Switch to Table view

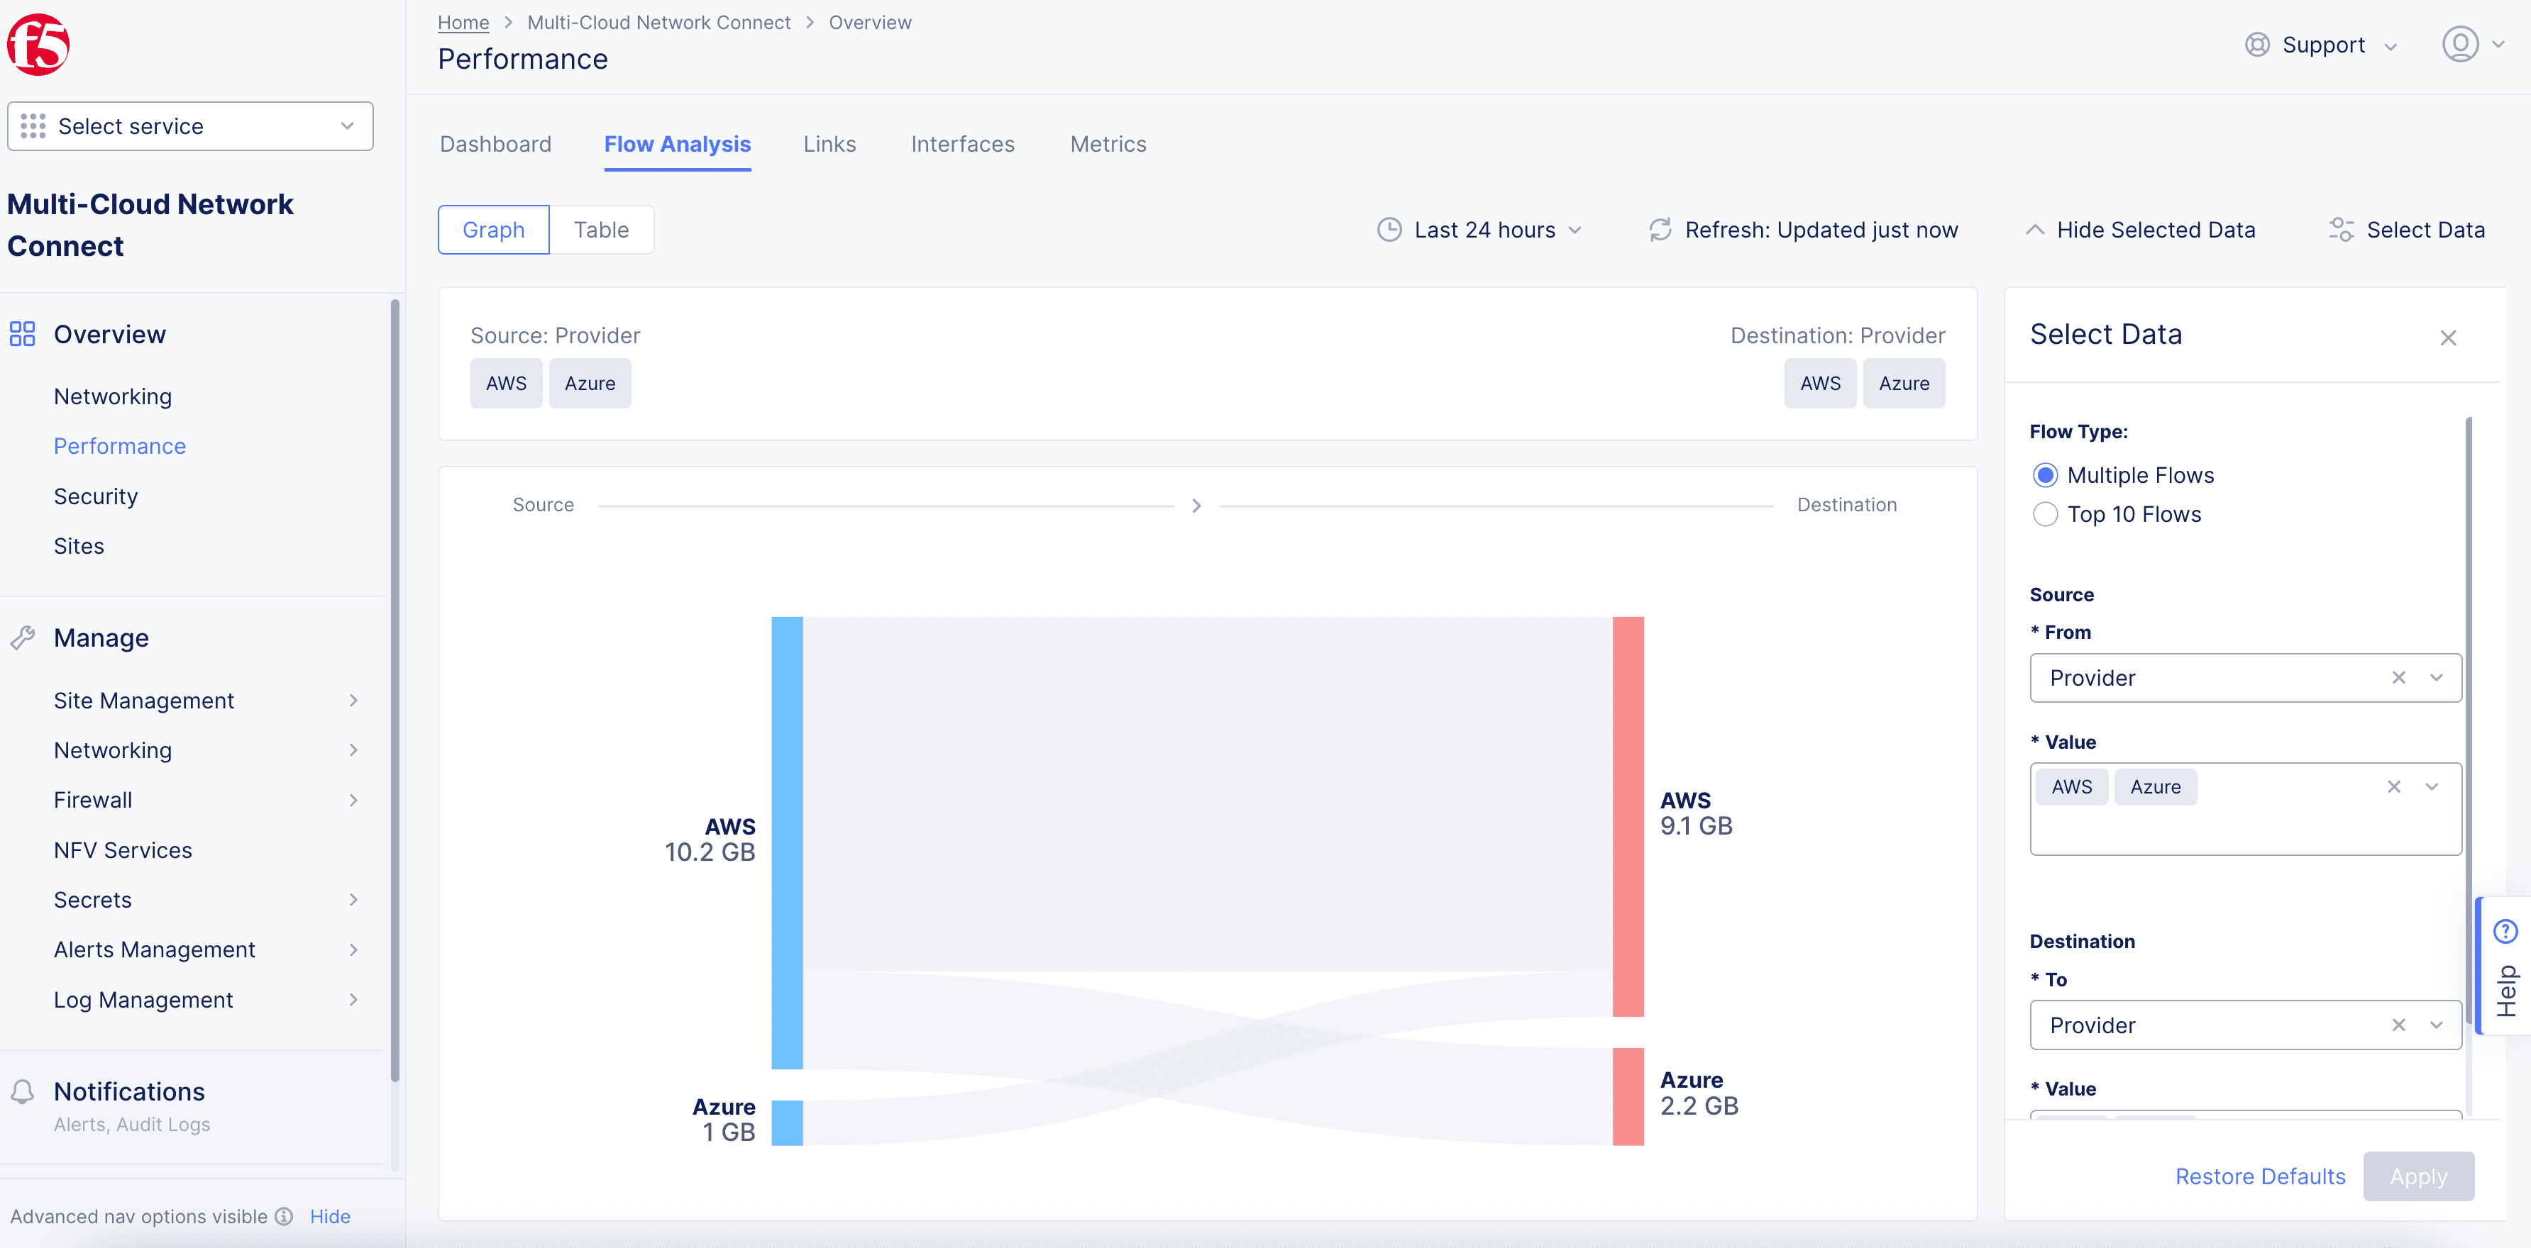[x=601, y=230]
